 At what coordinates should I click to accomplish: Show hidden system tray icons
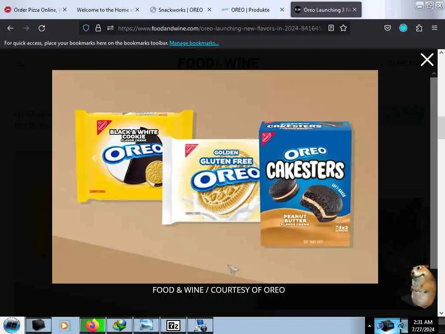pos(369,326)
